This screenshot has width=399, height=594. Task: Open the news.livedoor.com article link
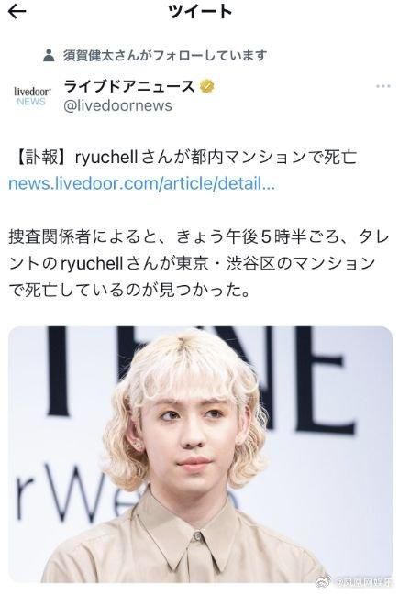click(142, 183)
